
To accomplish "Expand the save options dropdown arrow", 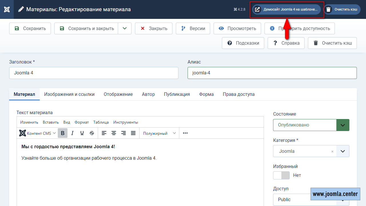I will pos(125,28).
